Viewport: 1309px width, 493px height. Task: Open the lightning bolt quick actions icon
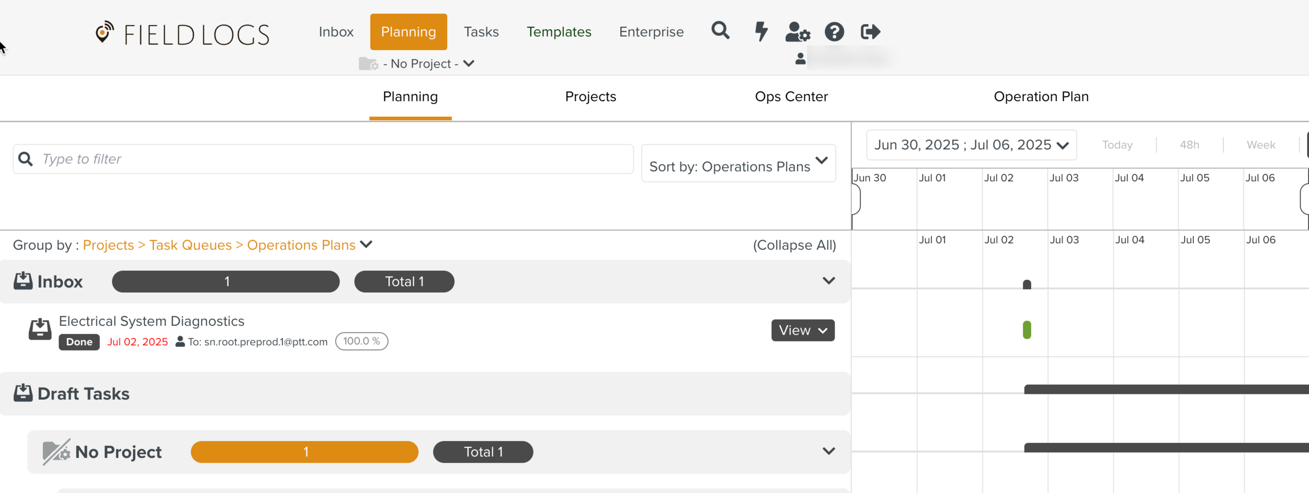click(761, 31)
